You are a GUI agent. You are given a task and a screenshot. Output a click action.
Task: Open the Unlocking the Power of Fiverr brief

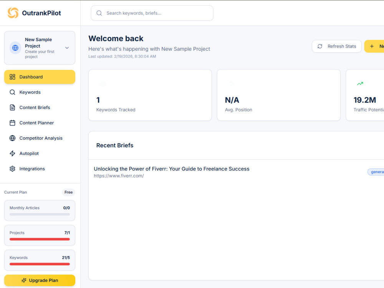point(171,169)
